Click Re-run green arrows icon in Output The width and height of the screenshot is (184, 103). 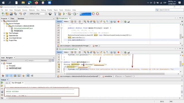click(2, 83)
